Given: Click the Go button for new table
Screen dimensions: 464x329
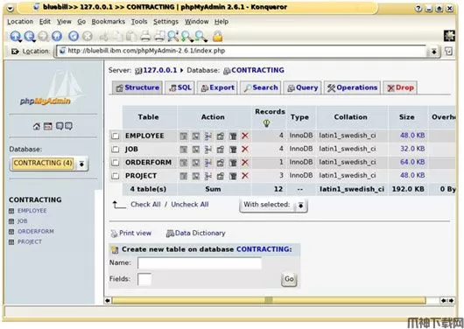Looking at the screenshot, I should 289,279.
